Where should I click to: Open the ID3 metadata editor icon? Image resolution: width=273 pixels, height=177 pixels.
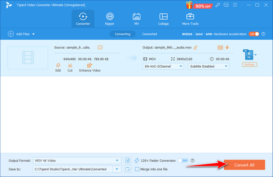coord(220,48)
